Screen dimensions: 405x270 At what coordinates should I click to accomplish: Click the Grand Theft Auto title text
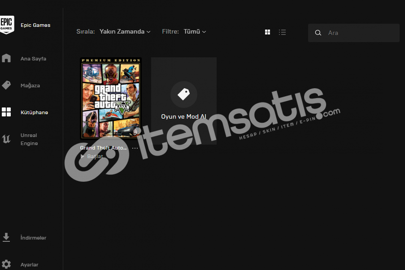[x=103, y=148]
